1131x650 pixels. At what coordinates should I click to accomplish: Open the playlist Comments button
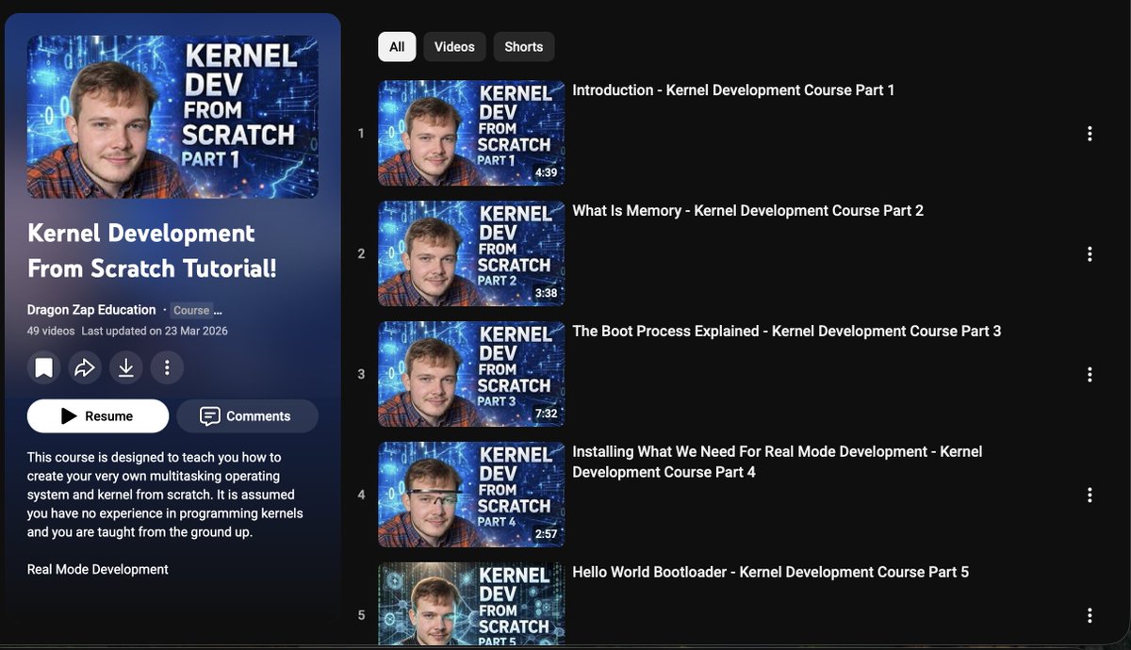(x=247, y=416)
